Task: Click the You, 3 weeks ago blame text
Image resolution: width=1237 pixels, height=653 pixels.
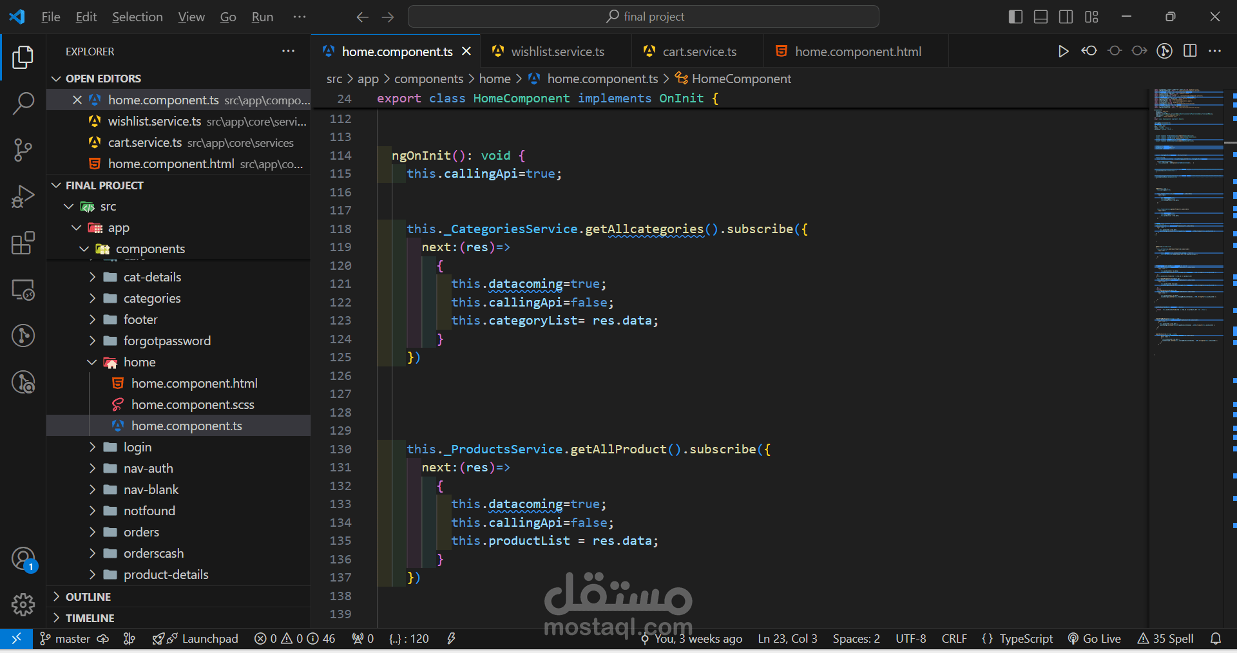Action: point(691,639)
